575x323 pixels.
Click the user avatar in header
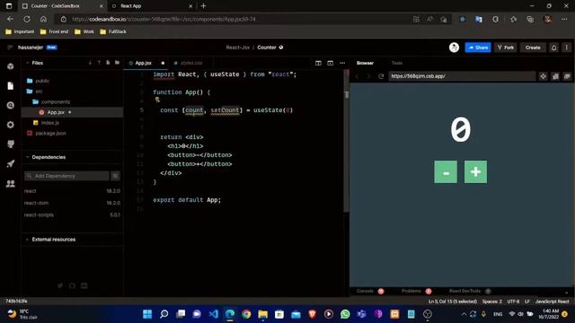point(454,48)
